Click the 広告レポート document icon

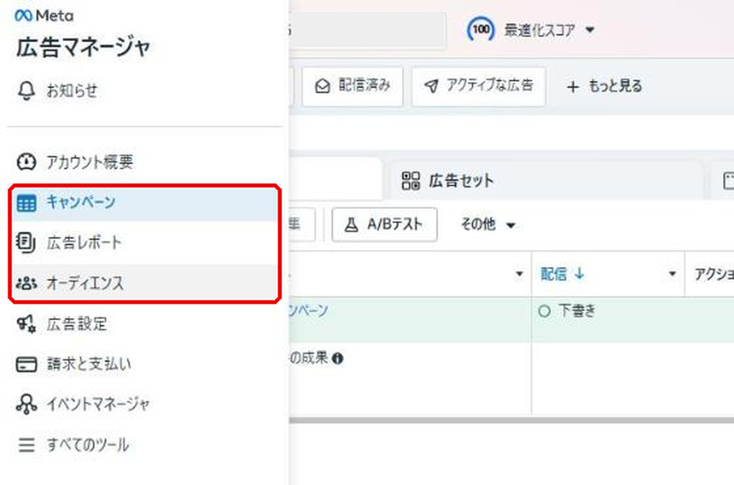point(26,242)
